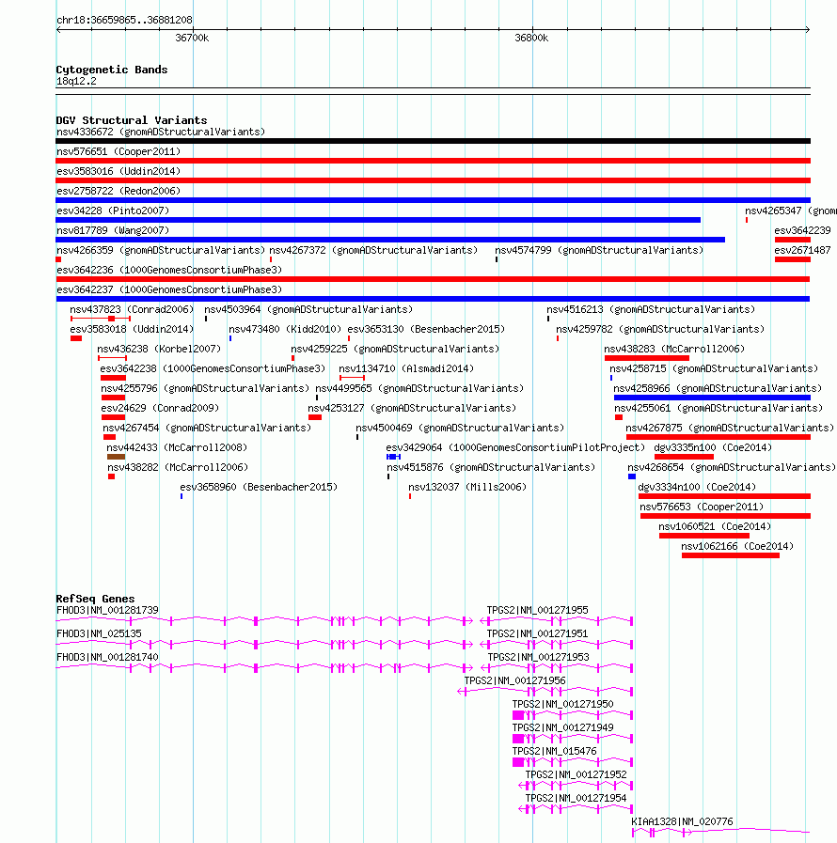Screen dimensions: 837x843
Task: Click esv3642237 1000Genomes Phase3 label
Action: pos(169,289)
